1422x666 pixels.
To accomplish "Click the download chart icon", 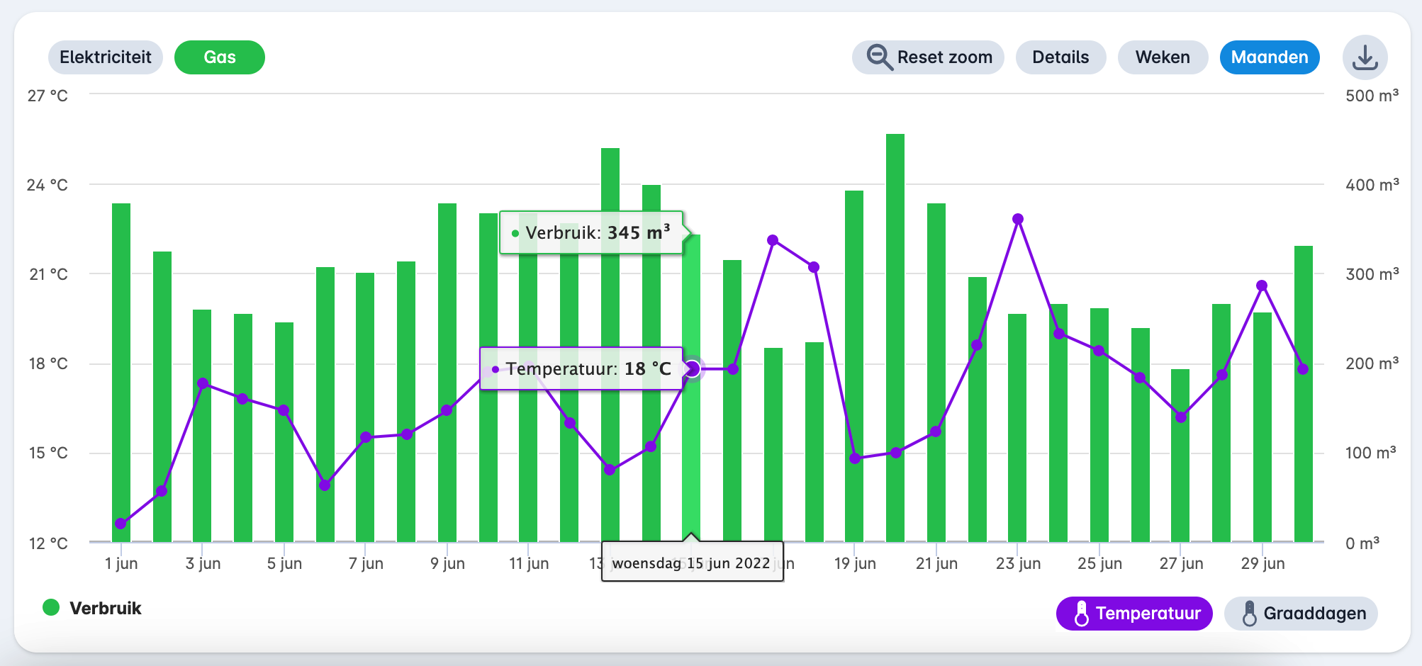I will click(1365, 57).
